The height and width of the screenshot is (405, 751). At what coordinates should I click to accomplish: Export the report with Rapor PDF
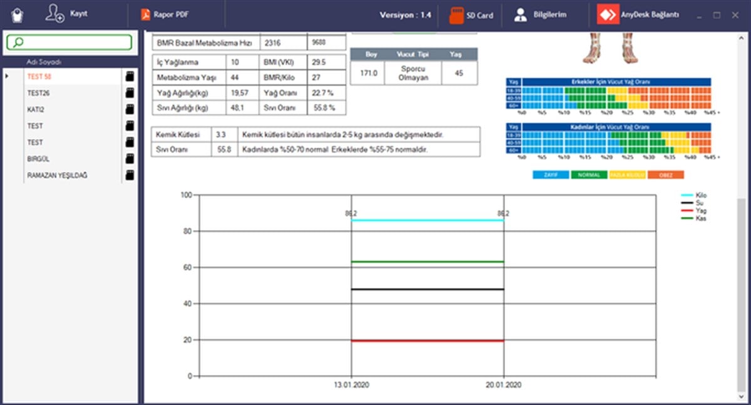click(165, 14)
